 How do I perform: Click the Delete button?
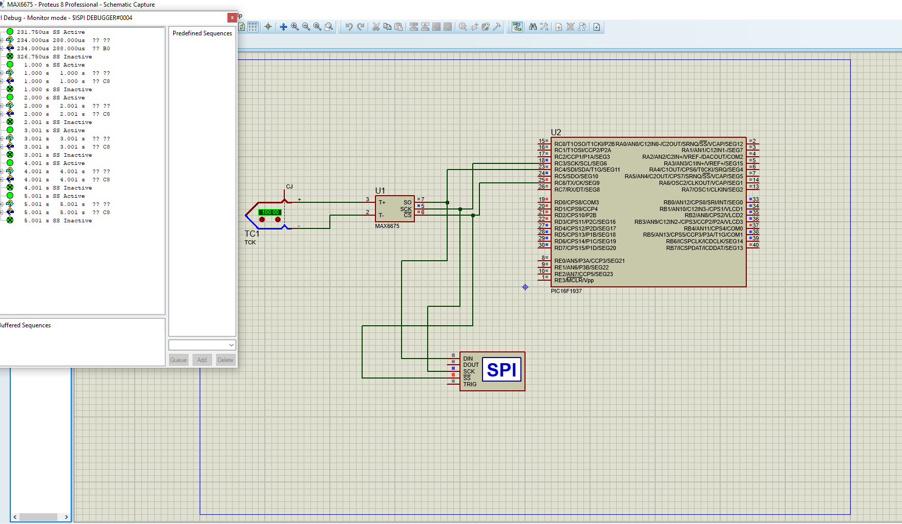coord(225,360)
